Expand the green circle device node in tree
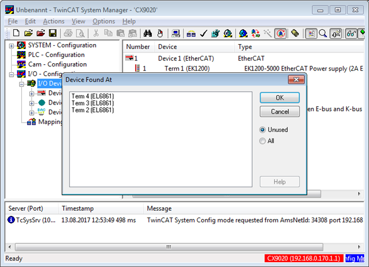 (31, 104)
